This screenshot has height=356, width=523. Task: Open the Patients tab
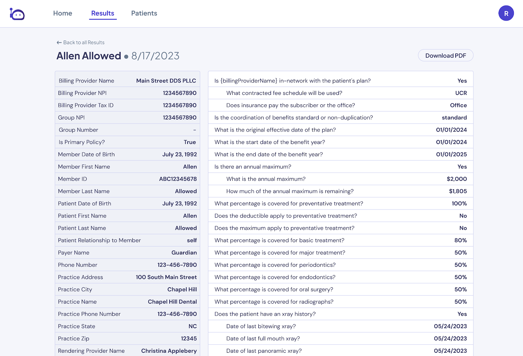pos(144,13)
